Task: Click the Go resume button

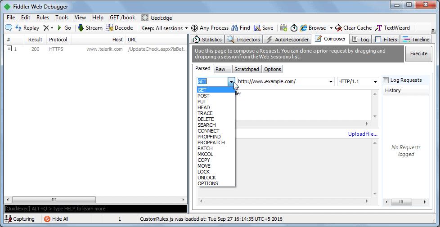Action: point(64,28)
